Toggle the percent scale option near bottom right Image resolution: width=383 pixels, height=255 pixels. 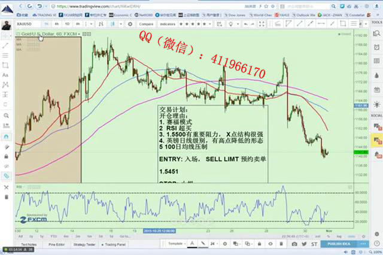pos(329,236)
